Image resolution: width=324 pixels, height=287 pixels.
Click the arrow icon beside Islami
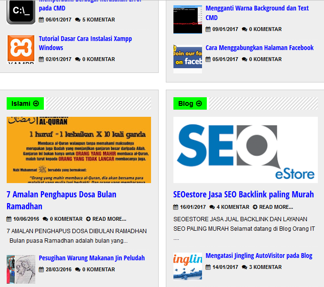pyautogui.click(x=36, y=103)
